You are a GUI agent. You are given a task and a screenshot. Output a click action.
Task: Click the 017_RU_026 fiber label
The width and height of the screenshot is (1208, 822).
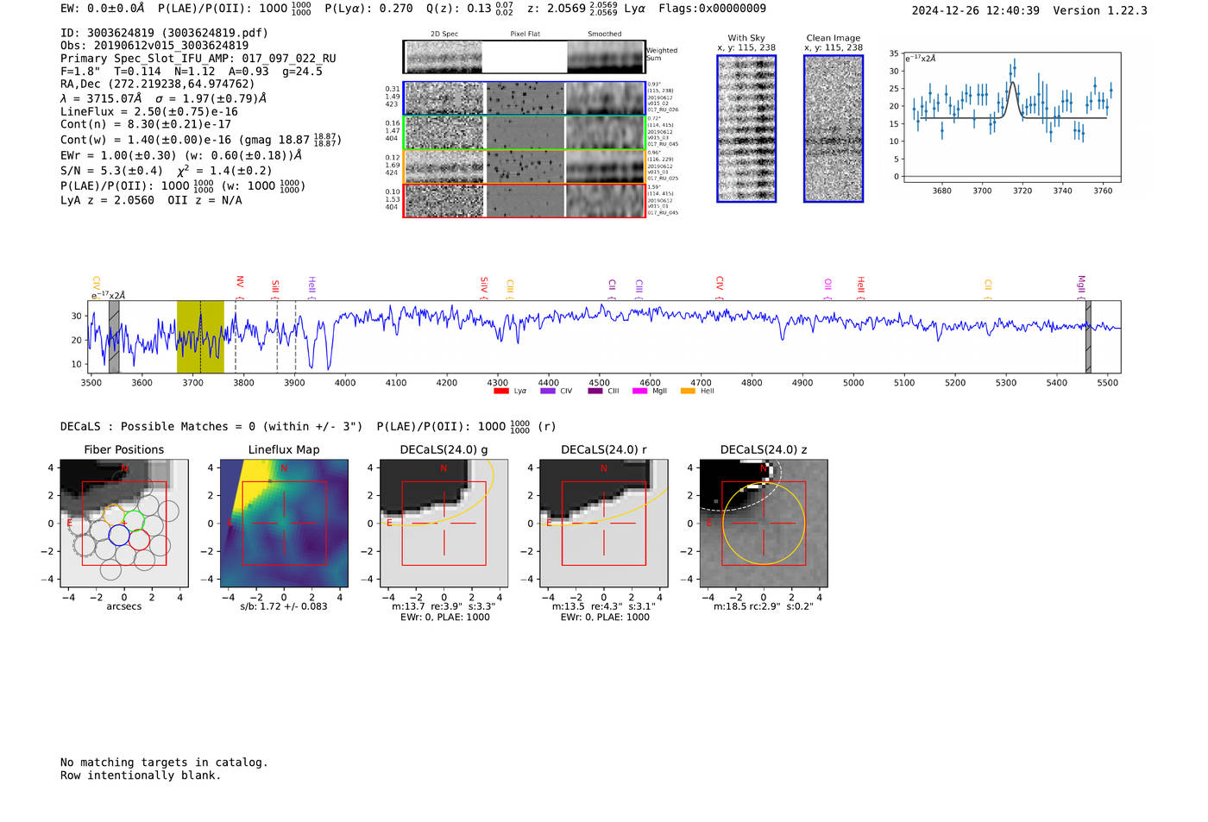coord(663,110)
